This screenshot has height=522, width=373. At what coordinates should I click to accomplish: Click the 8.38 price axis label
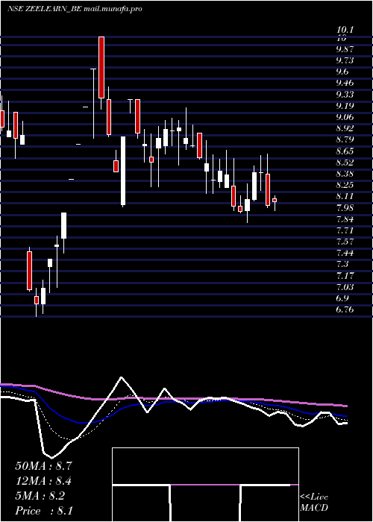tap(345, 174)
